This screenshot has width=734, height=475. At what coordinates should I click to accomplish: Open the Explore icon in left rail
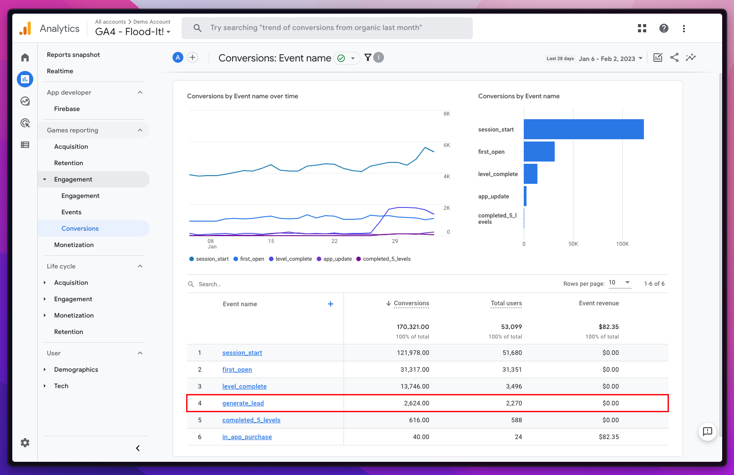tap(25, 101)
